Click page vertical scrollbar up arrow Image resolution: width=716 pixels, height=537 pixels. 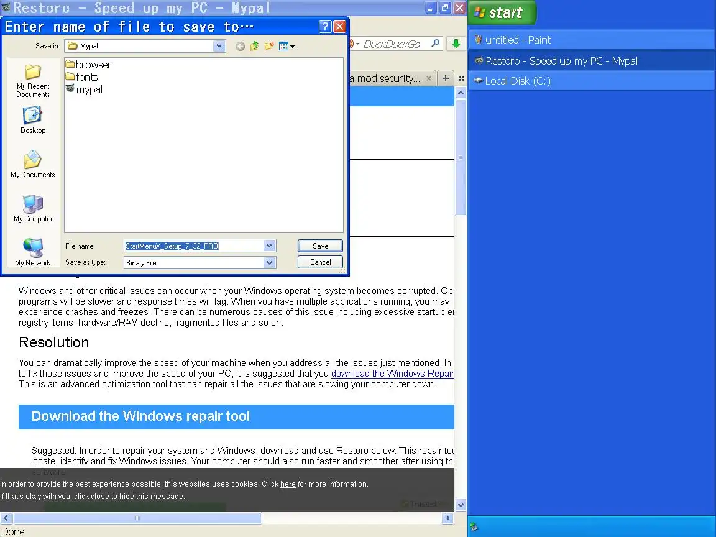click(461, 93)
